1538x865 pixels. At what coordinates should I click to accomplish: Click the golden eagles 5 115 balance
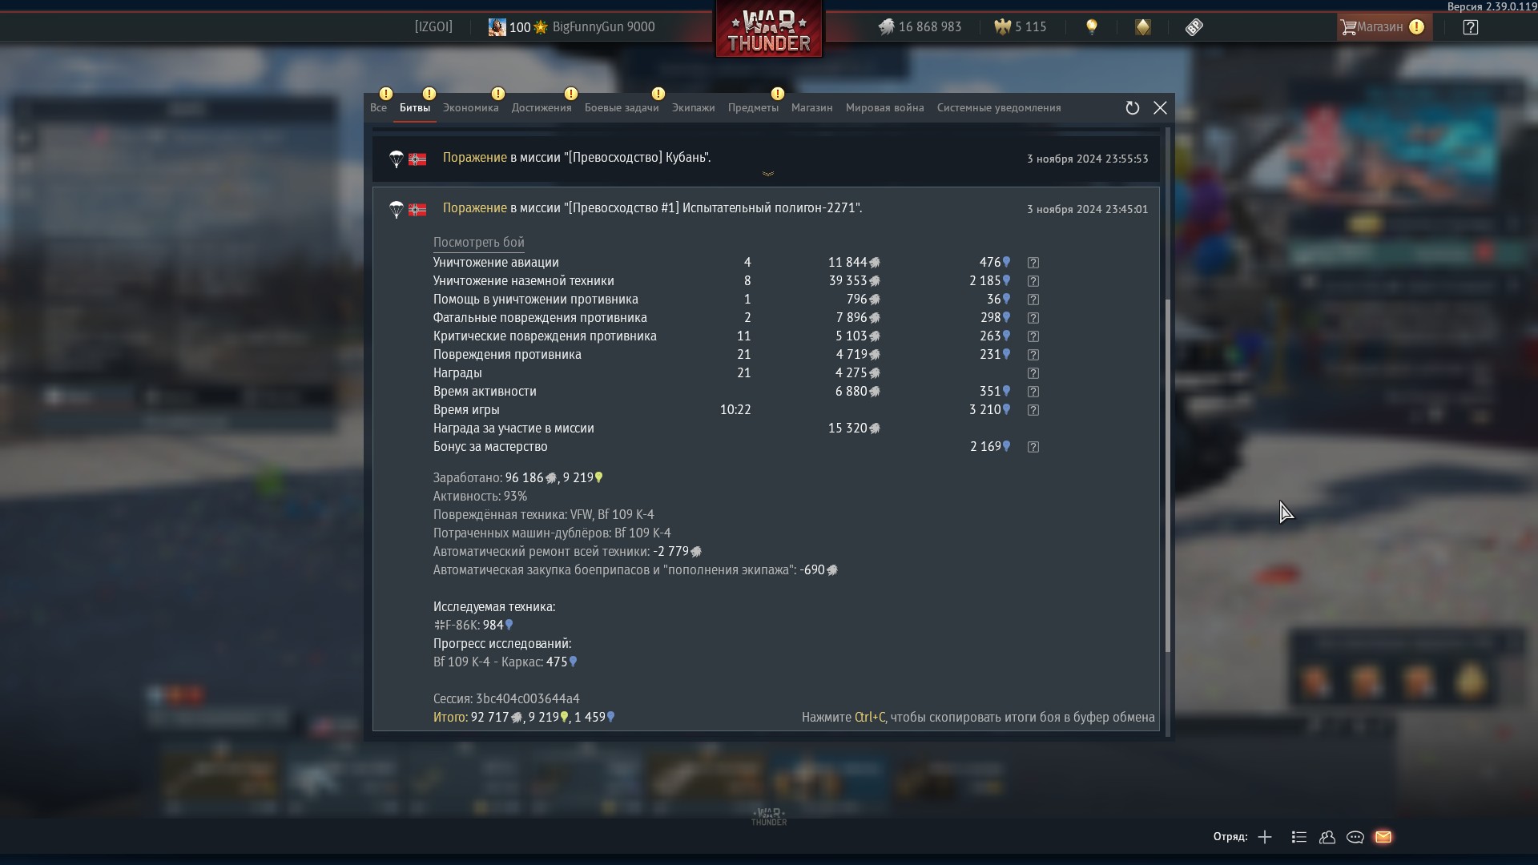tap(1021, 27)
